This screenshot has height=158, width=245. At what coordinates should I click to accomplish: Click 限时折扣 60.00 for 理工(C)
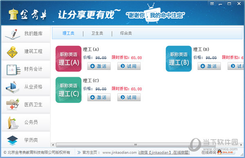point(127,89)
